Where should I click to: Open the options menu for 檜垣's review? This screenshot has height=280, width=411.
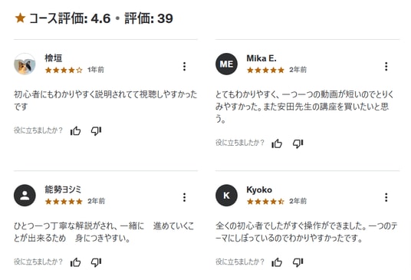(184, 66)
